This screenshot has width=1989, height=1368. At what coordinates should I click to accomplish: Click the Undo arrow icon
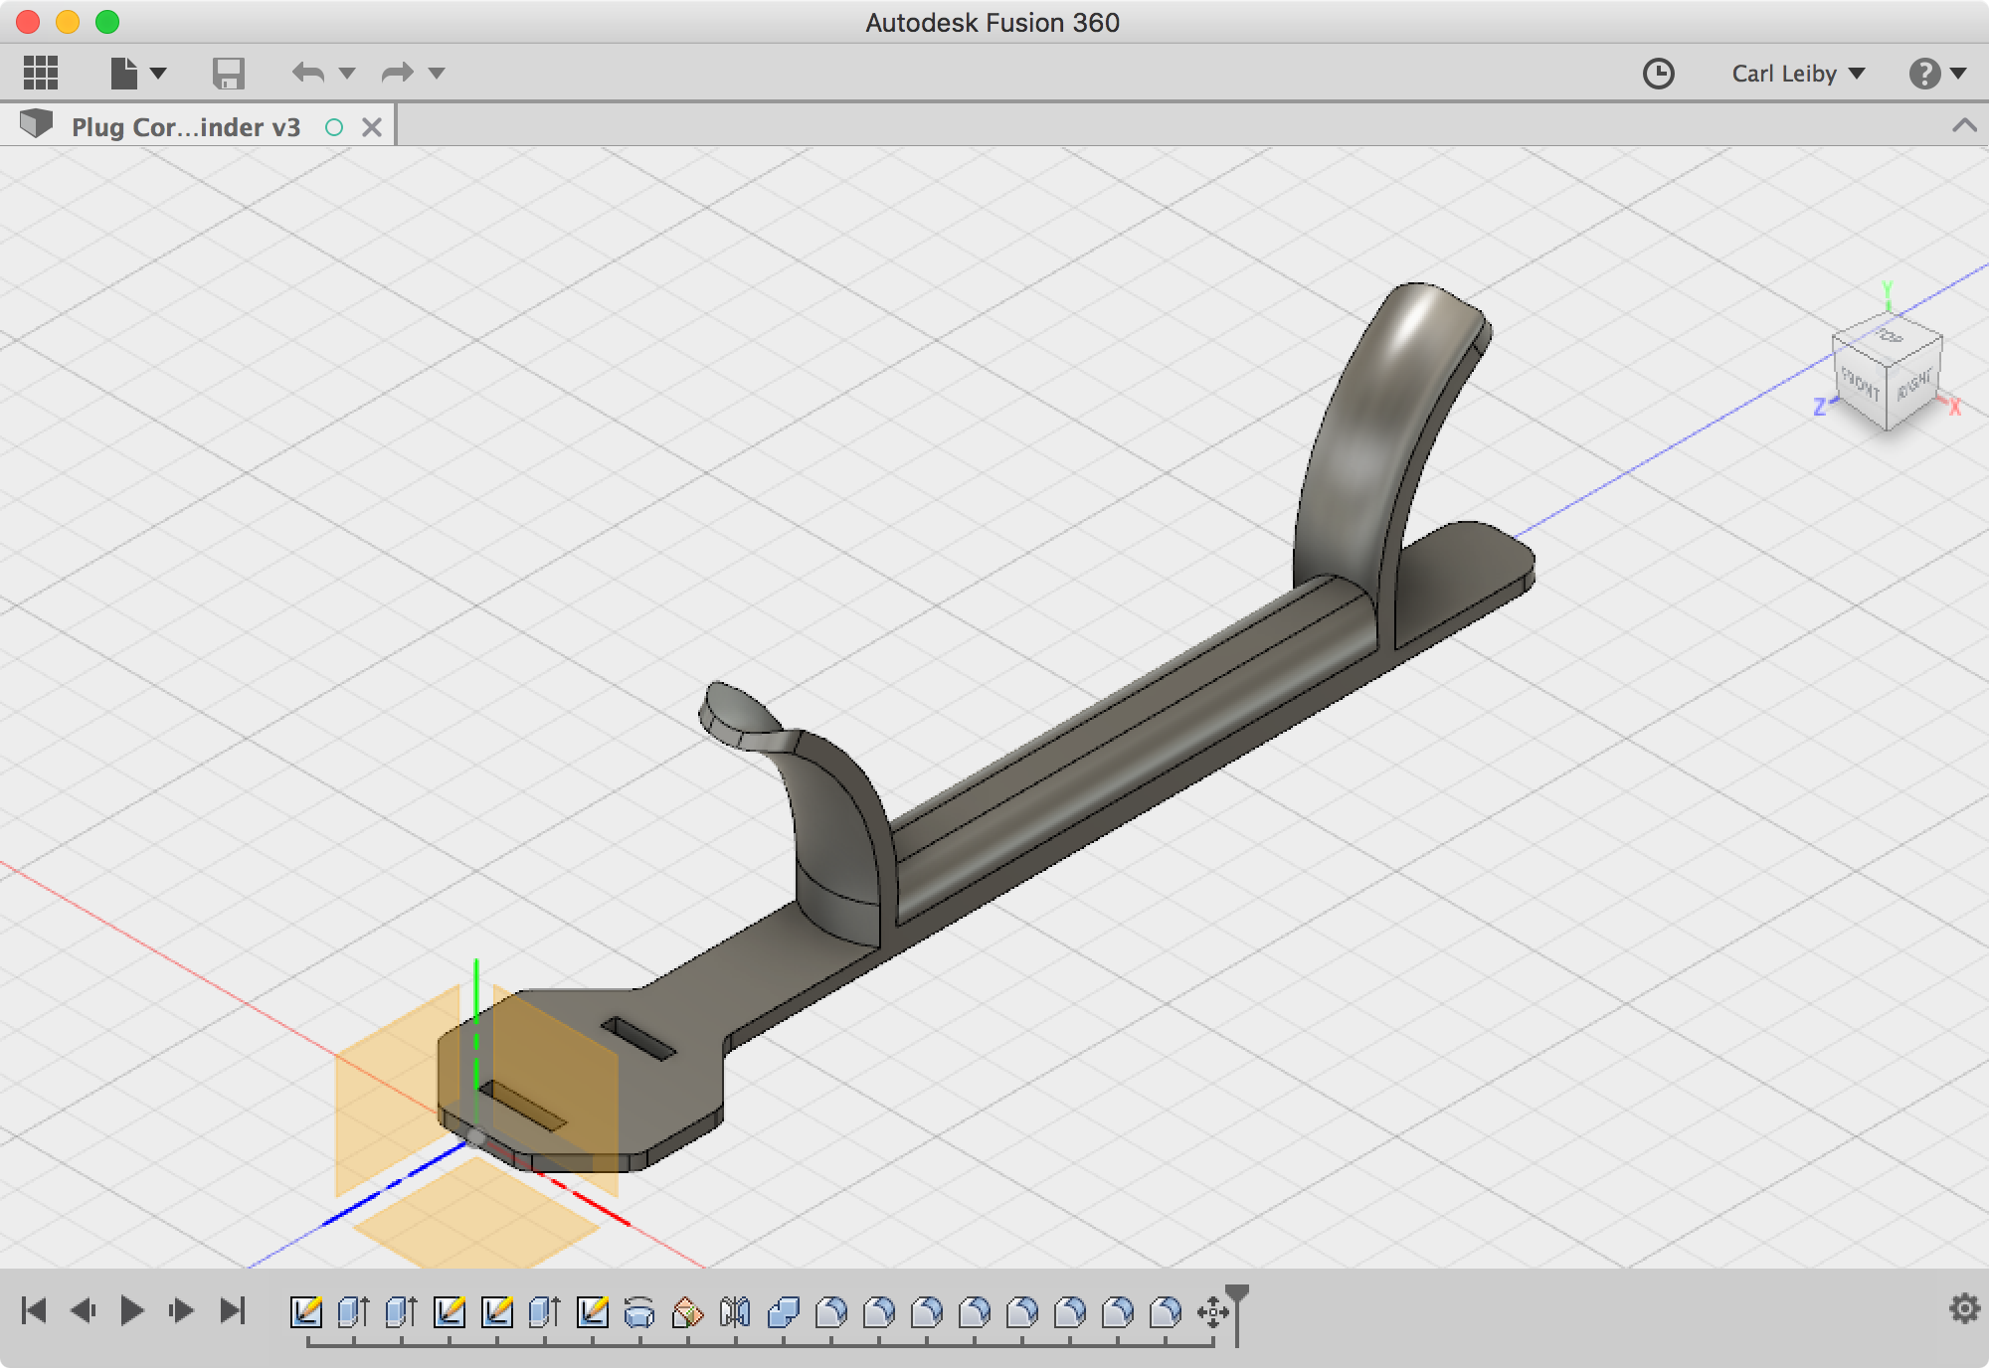tap(308, 73)
